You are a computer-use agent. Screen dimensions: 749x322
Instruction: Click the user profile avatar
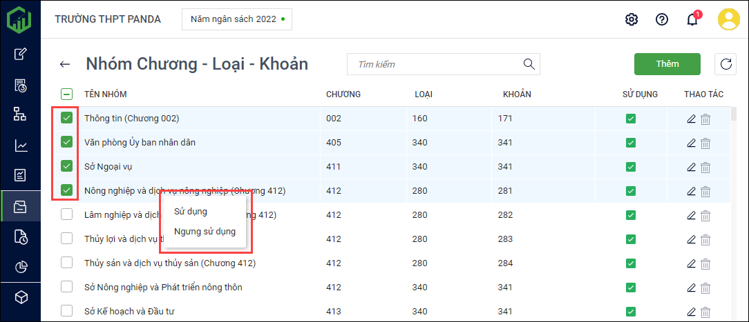[729, 19]
